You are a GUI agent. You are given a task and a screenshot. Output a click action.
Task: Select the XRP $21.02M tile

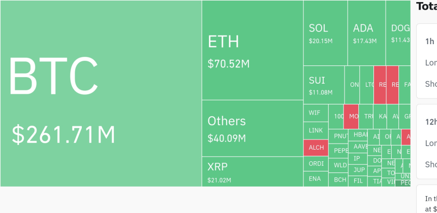tap(253, 171)
